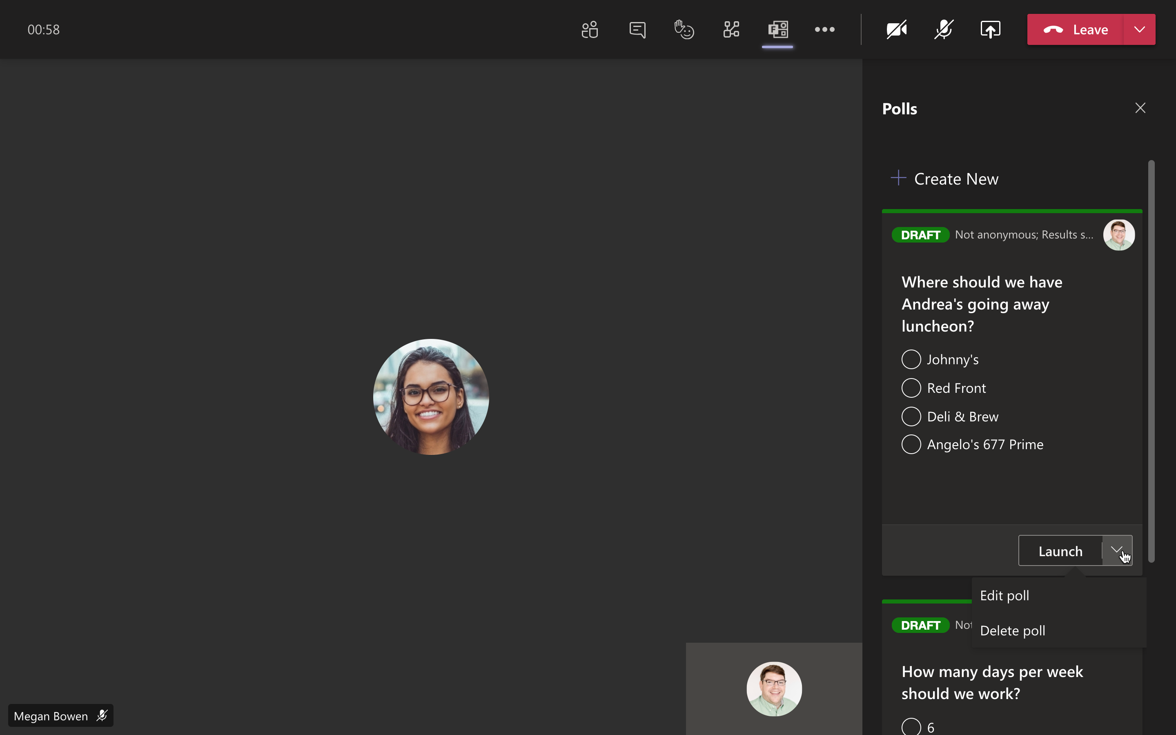Click the Polls panel vertical scrollbar
This screenshot has height=735, width=1176.
click(x=1151, y=361)
